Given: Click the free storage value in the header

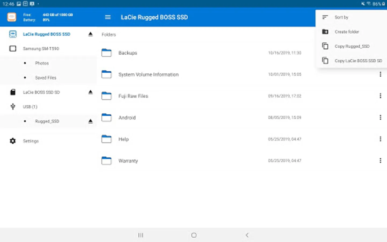Looking at the screenshot, I should click(58, 15).
